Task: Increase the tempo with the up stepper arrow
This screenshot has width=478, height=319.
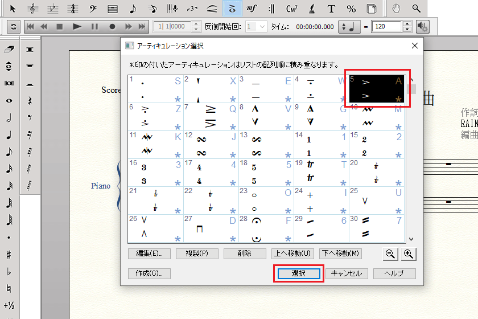Action: coord(407,24)
